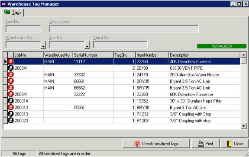Click MAIN warehouse cell for serial 33332
The image size is (249, 157).
click(x=58, y=75)
